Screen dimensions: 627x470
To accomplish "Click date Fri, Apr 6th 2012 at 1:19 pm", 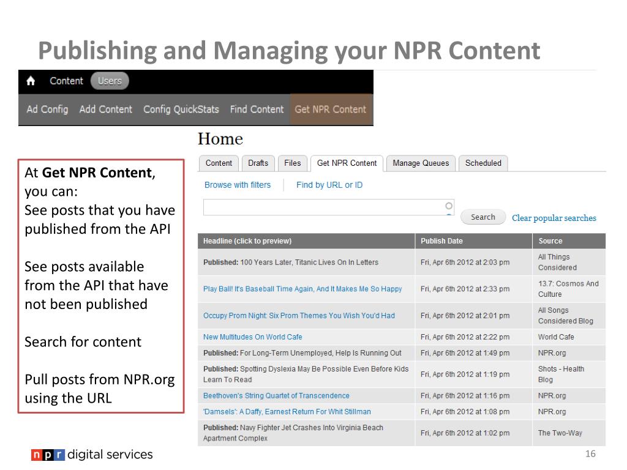I will tap(465, 375).
